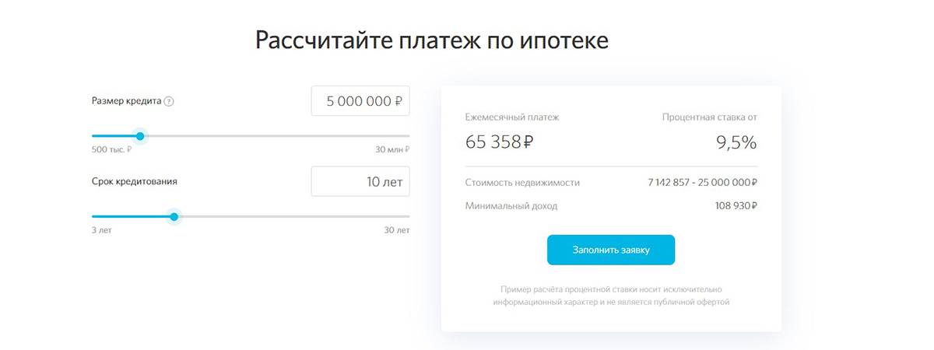Viewport: 934px width, 350px height.
Task: Click the interest rate value 9,5%
Action: pyautogui.click(x=736, y=142)
